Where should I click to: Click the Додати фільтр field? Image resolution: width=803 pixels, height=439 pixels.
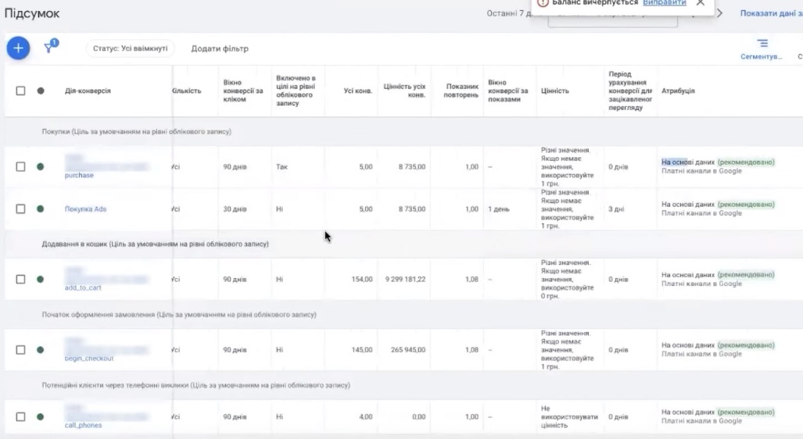pyautogui.click(x=220, y=48)
